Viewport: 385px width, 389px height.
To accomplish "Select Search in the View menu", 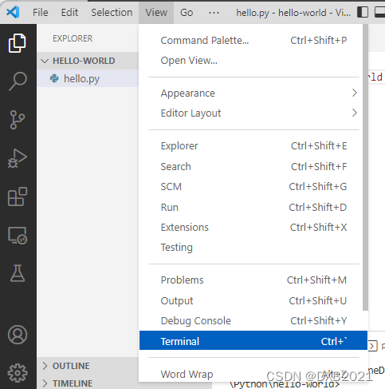I will [x=253, y=167].
